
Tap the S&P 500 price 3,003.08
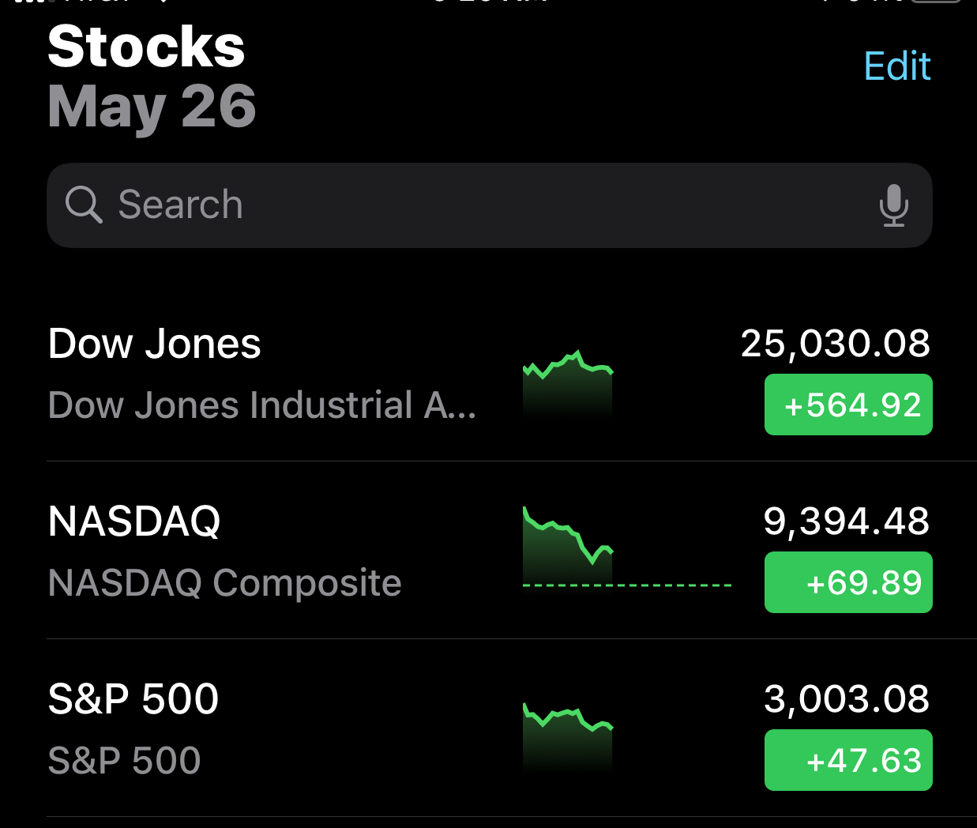coord(846,699)
